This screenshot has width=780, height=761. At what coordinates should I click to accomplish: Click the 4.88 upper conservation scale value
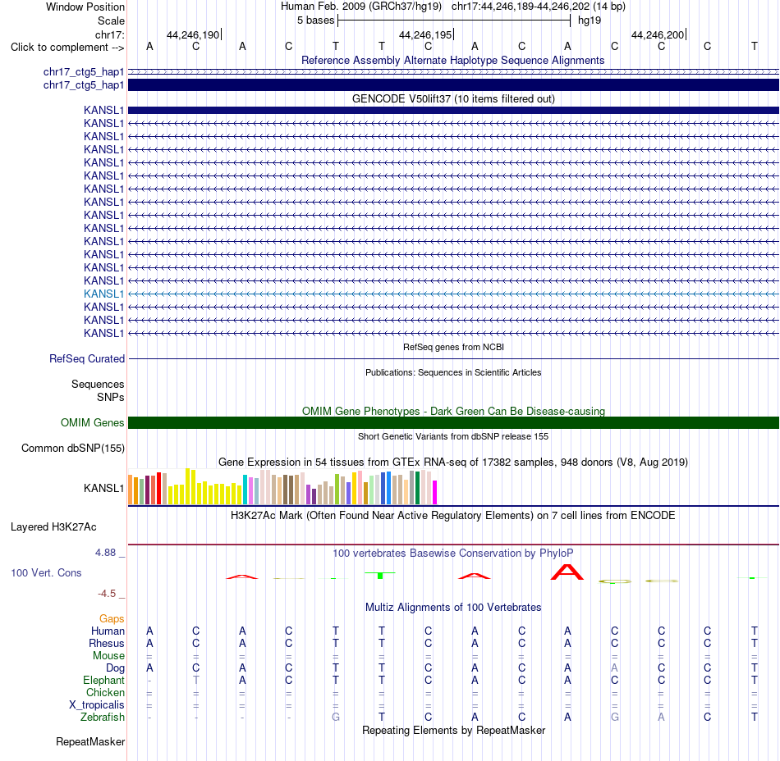point(106,553)
